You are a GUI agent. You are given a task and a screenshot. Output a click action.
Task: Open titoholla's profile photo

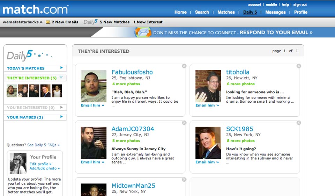[x=208, y=86]
